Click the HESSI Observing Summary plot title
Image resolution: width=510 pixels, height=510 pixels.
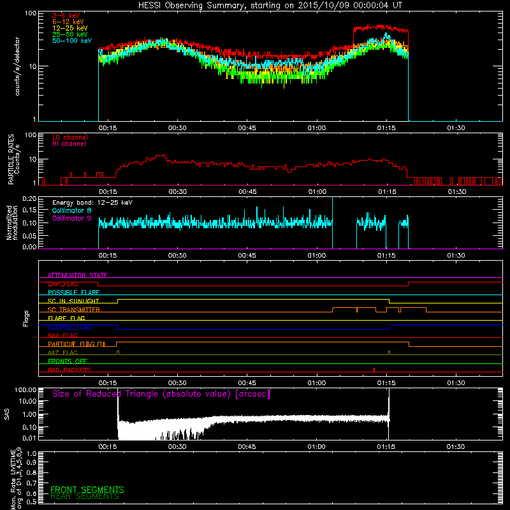[270, 5]
